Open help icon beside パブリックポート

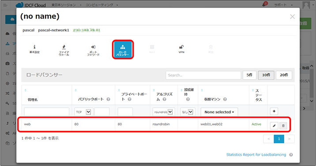coord(108,99)
